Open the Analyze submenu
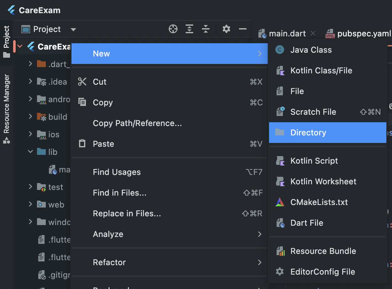392x289 pixels. 169,234
